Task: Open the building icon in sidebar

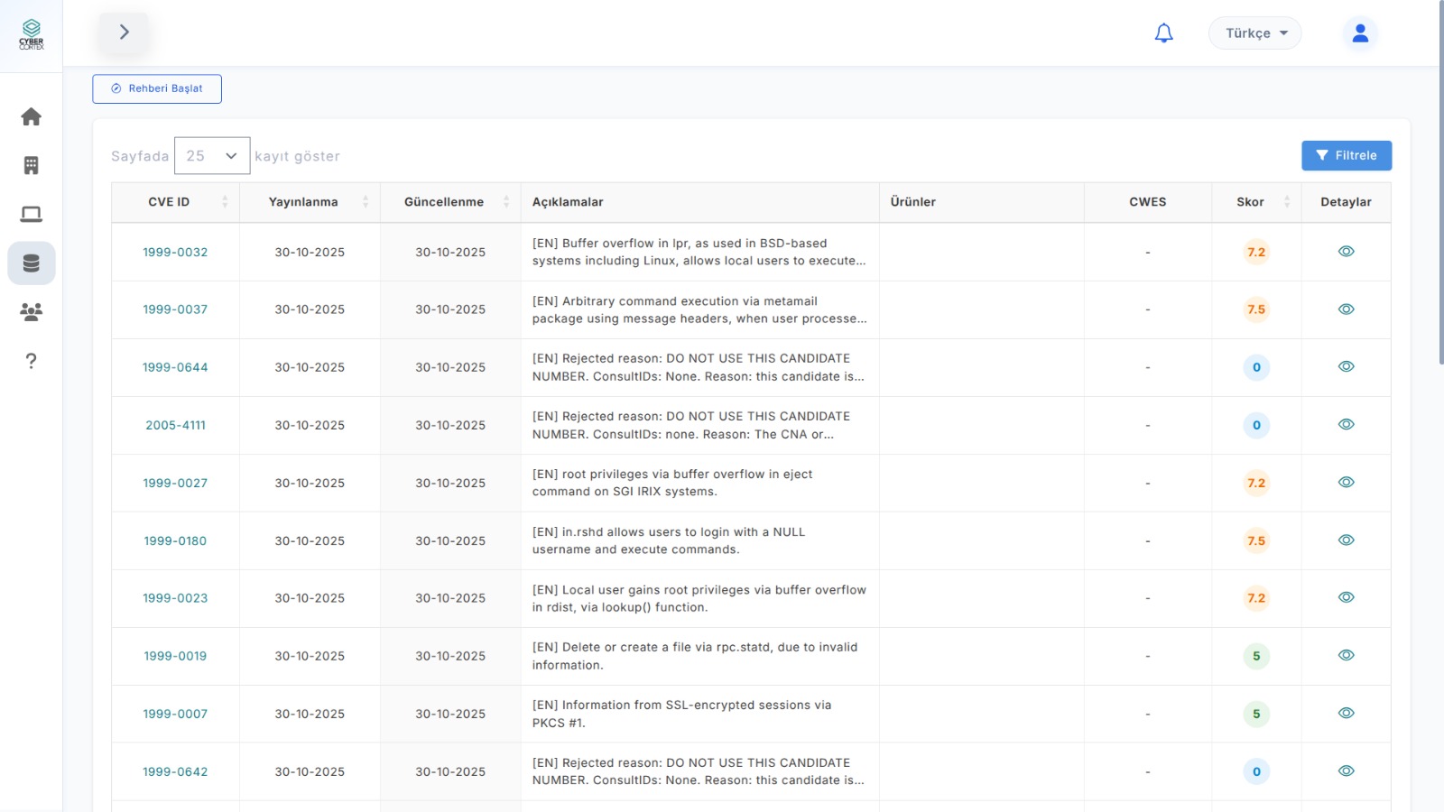Action: click(31, 165)
